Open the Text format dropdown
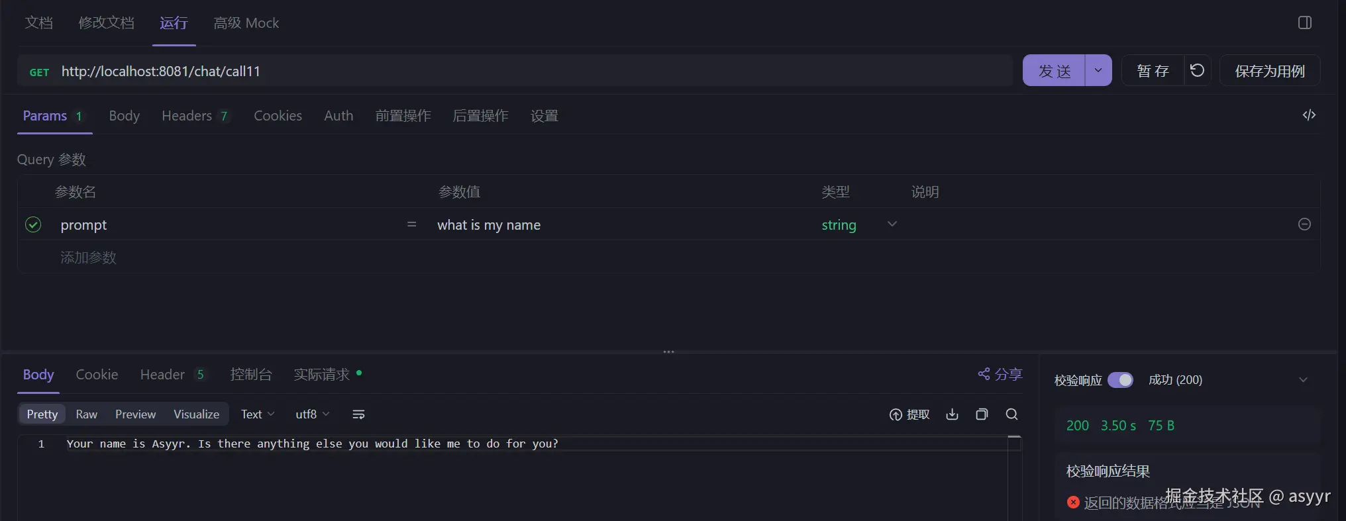The image size is (1346, 521). (257, 414)
